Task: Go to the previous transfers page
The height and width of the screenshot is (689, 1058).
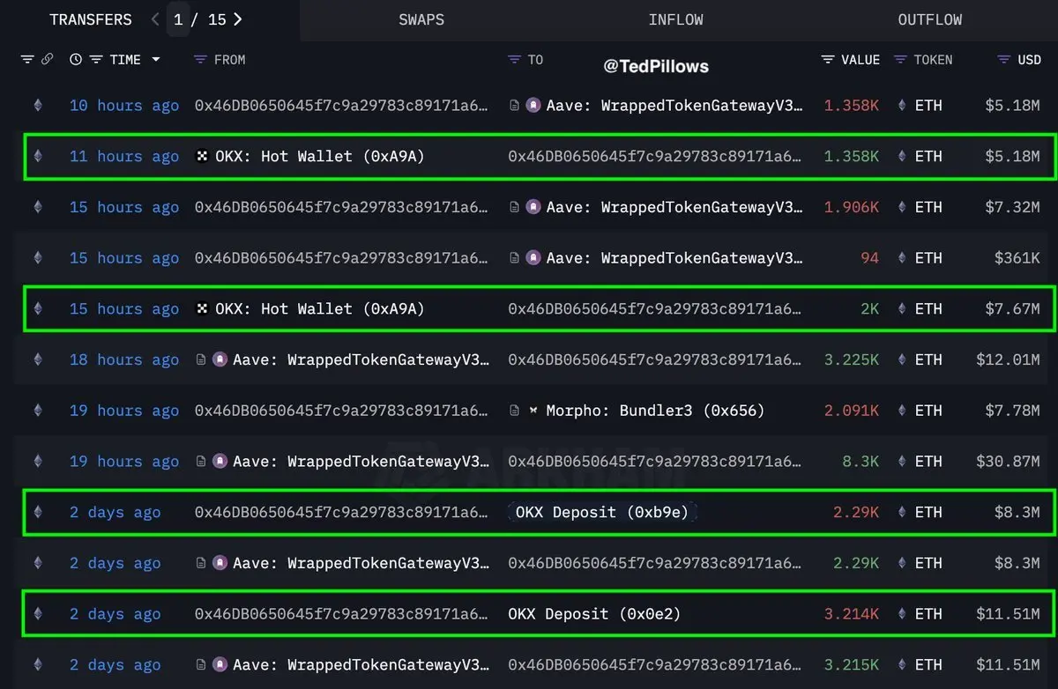Action: (x=155, y=19)
